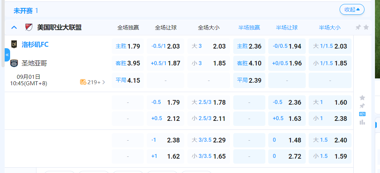
Task: Select the 半场独赢 column header
Action: coord(249,27)
